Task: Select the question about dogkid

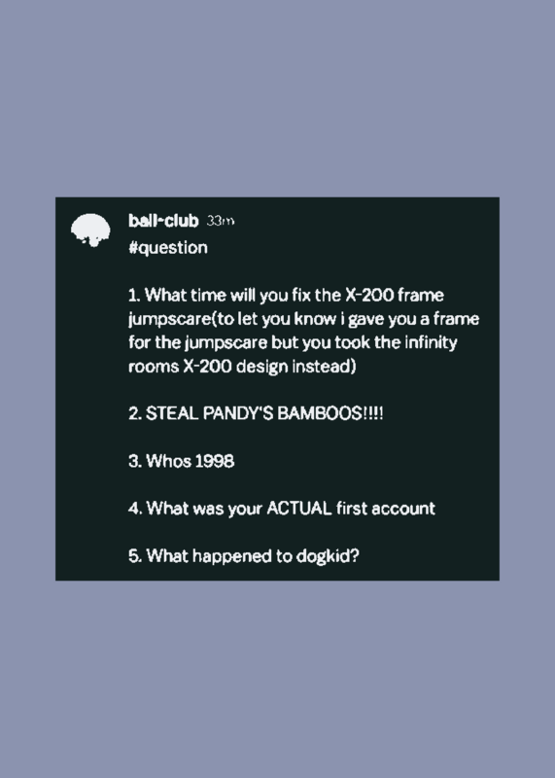Action: pos(244,556)
